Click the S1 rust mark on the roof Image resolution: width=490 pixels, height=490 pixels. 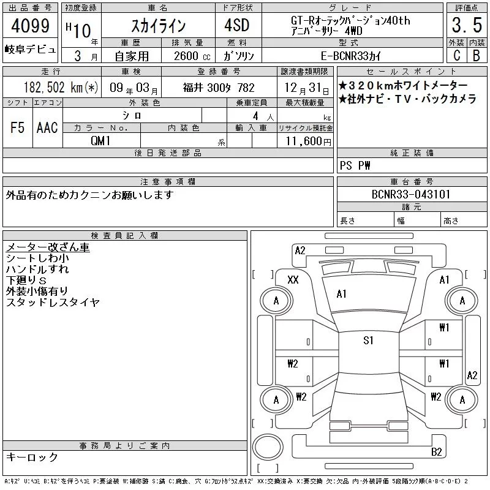click(x=368, y=341)
